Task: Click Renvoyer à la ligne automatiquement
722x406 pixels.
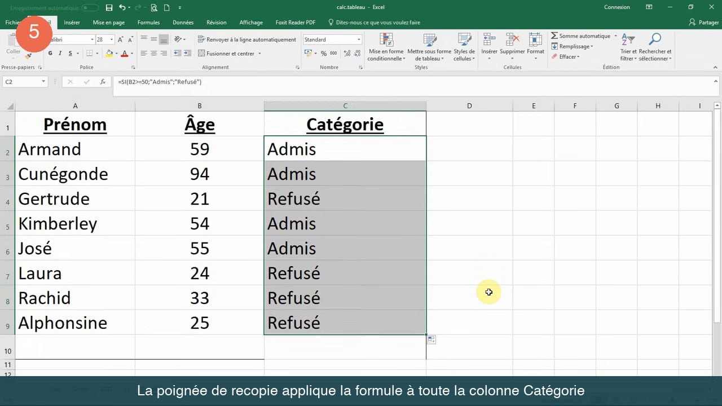Action: [246, 39]
